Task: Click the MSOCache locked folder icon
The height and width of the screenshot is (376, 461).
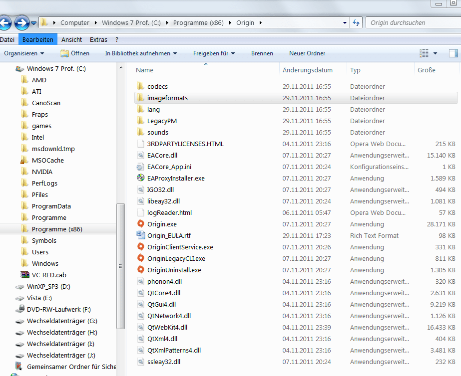Action: pos(24,160)
